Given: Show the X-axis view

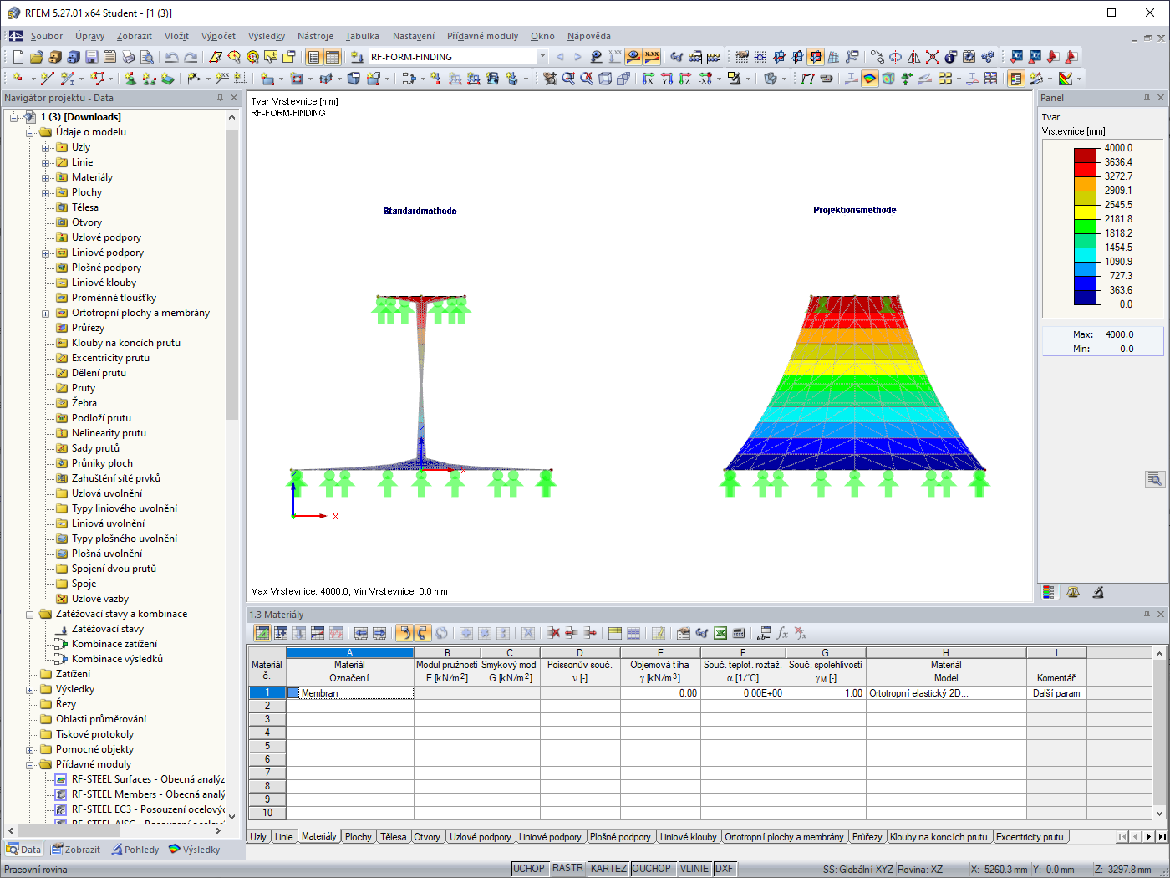Looking at the screenshot, I should [x=649, y=79].
